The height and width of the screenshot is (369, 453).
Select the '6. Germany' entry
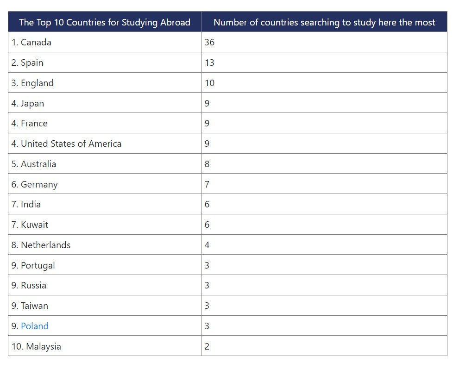(105, 184)
